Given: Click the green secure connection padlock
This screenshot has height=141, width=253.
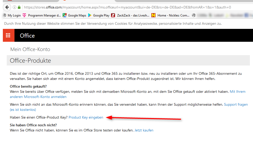Looking at the screenshot, I should pos(19,7).
